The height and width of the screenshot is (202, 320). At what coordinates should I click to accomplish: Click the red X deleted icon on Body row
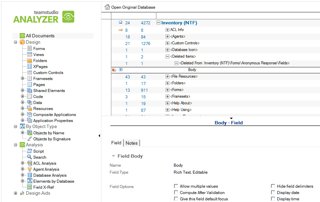point(114,70)
